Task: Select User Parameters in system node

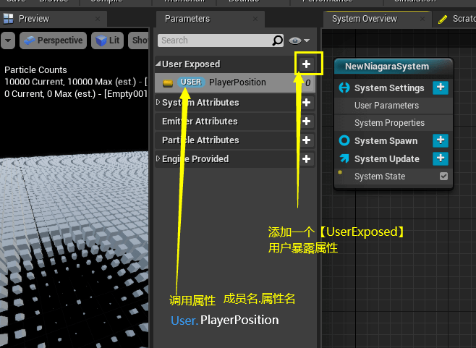Action: pos(394,106)
